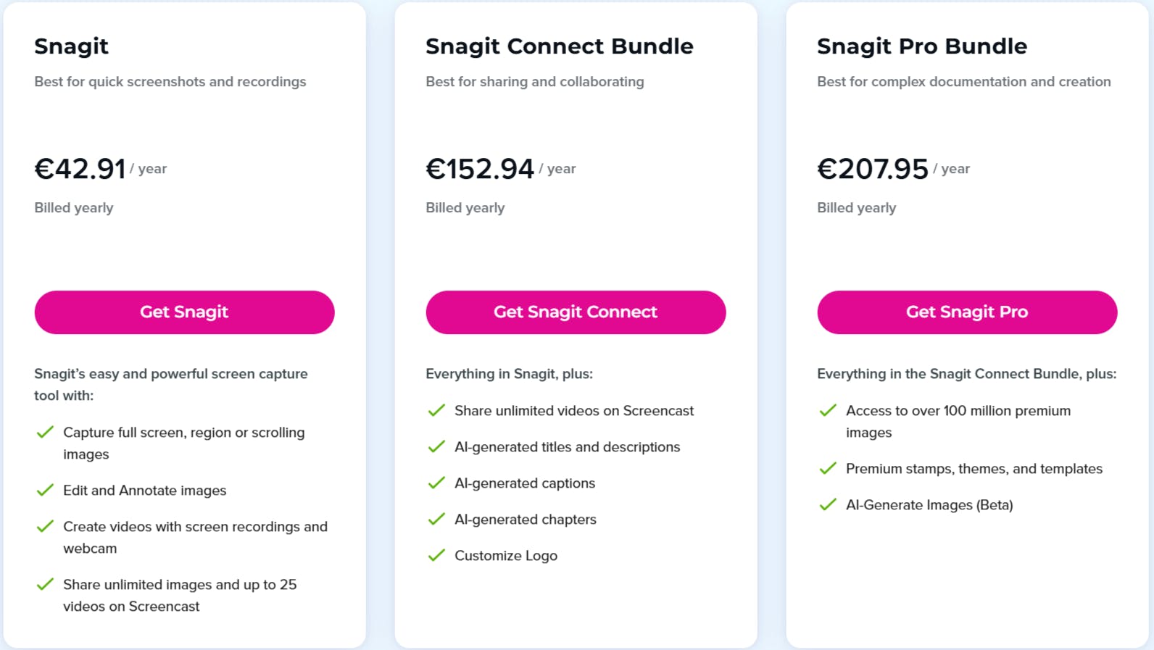1154x650 pixels.
Task: Click checkmark beside 'Access to over 100 million premium images'
Action: (x=828, y=410)
